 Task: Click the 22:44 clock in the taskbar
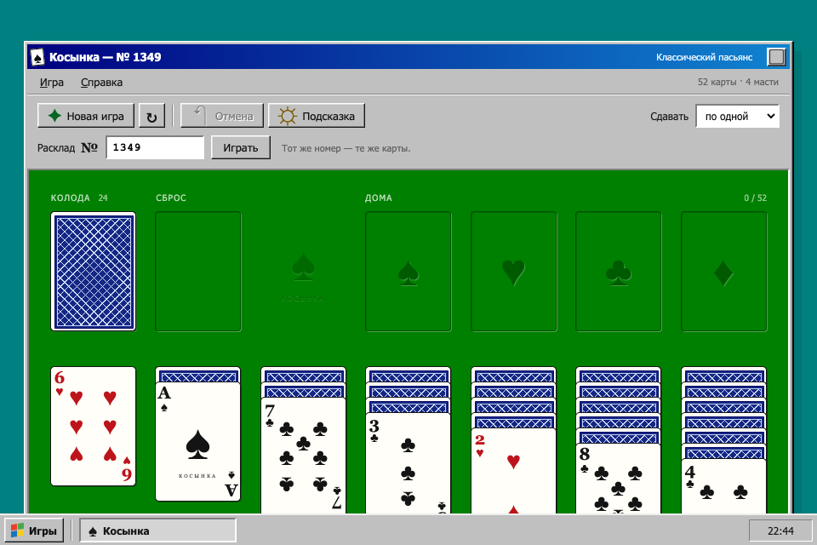pyautogui.click(x=780, y=531)
